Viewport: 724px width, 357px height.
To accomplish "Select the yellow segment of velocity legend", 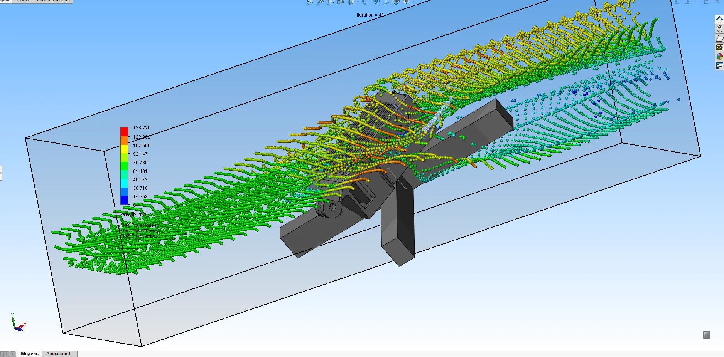I will [x=124, y=149].
